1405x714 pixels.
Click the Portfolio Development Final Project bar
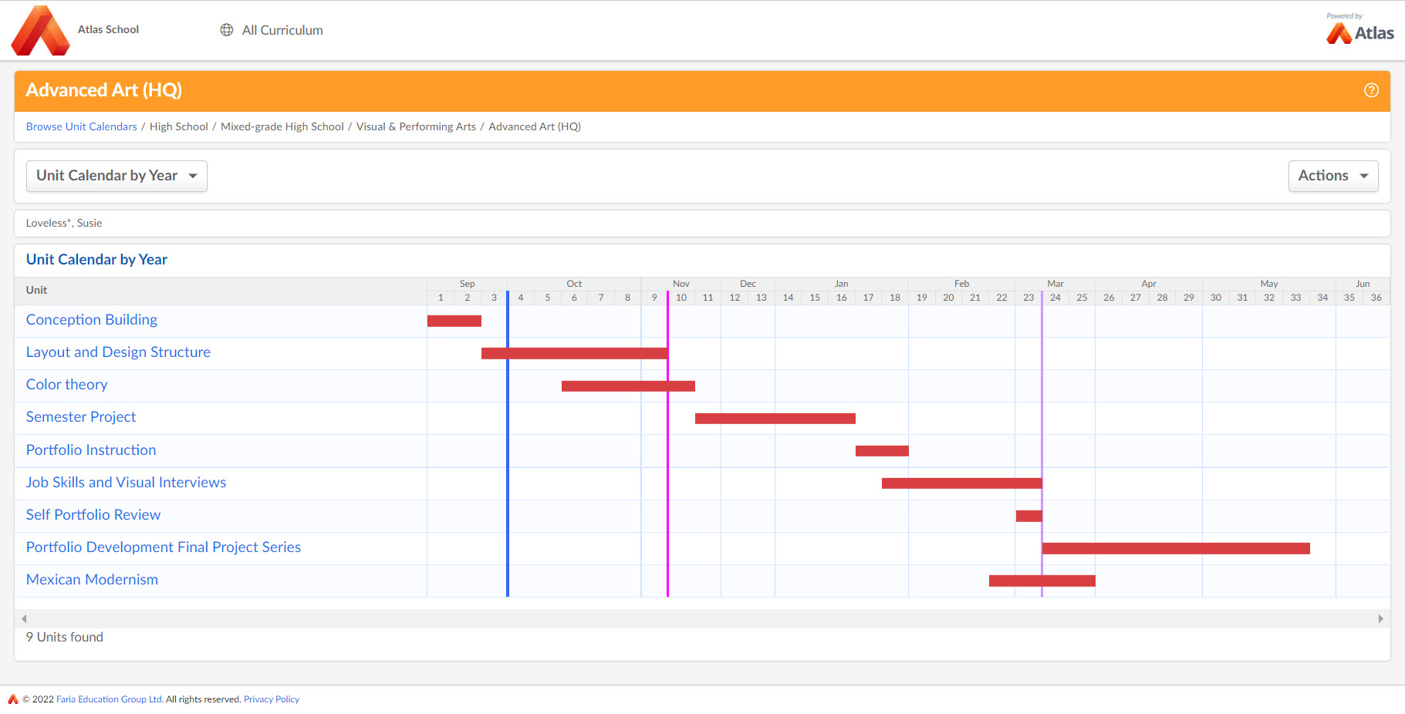click(x=1176, y=548)
